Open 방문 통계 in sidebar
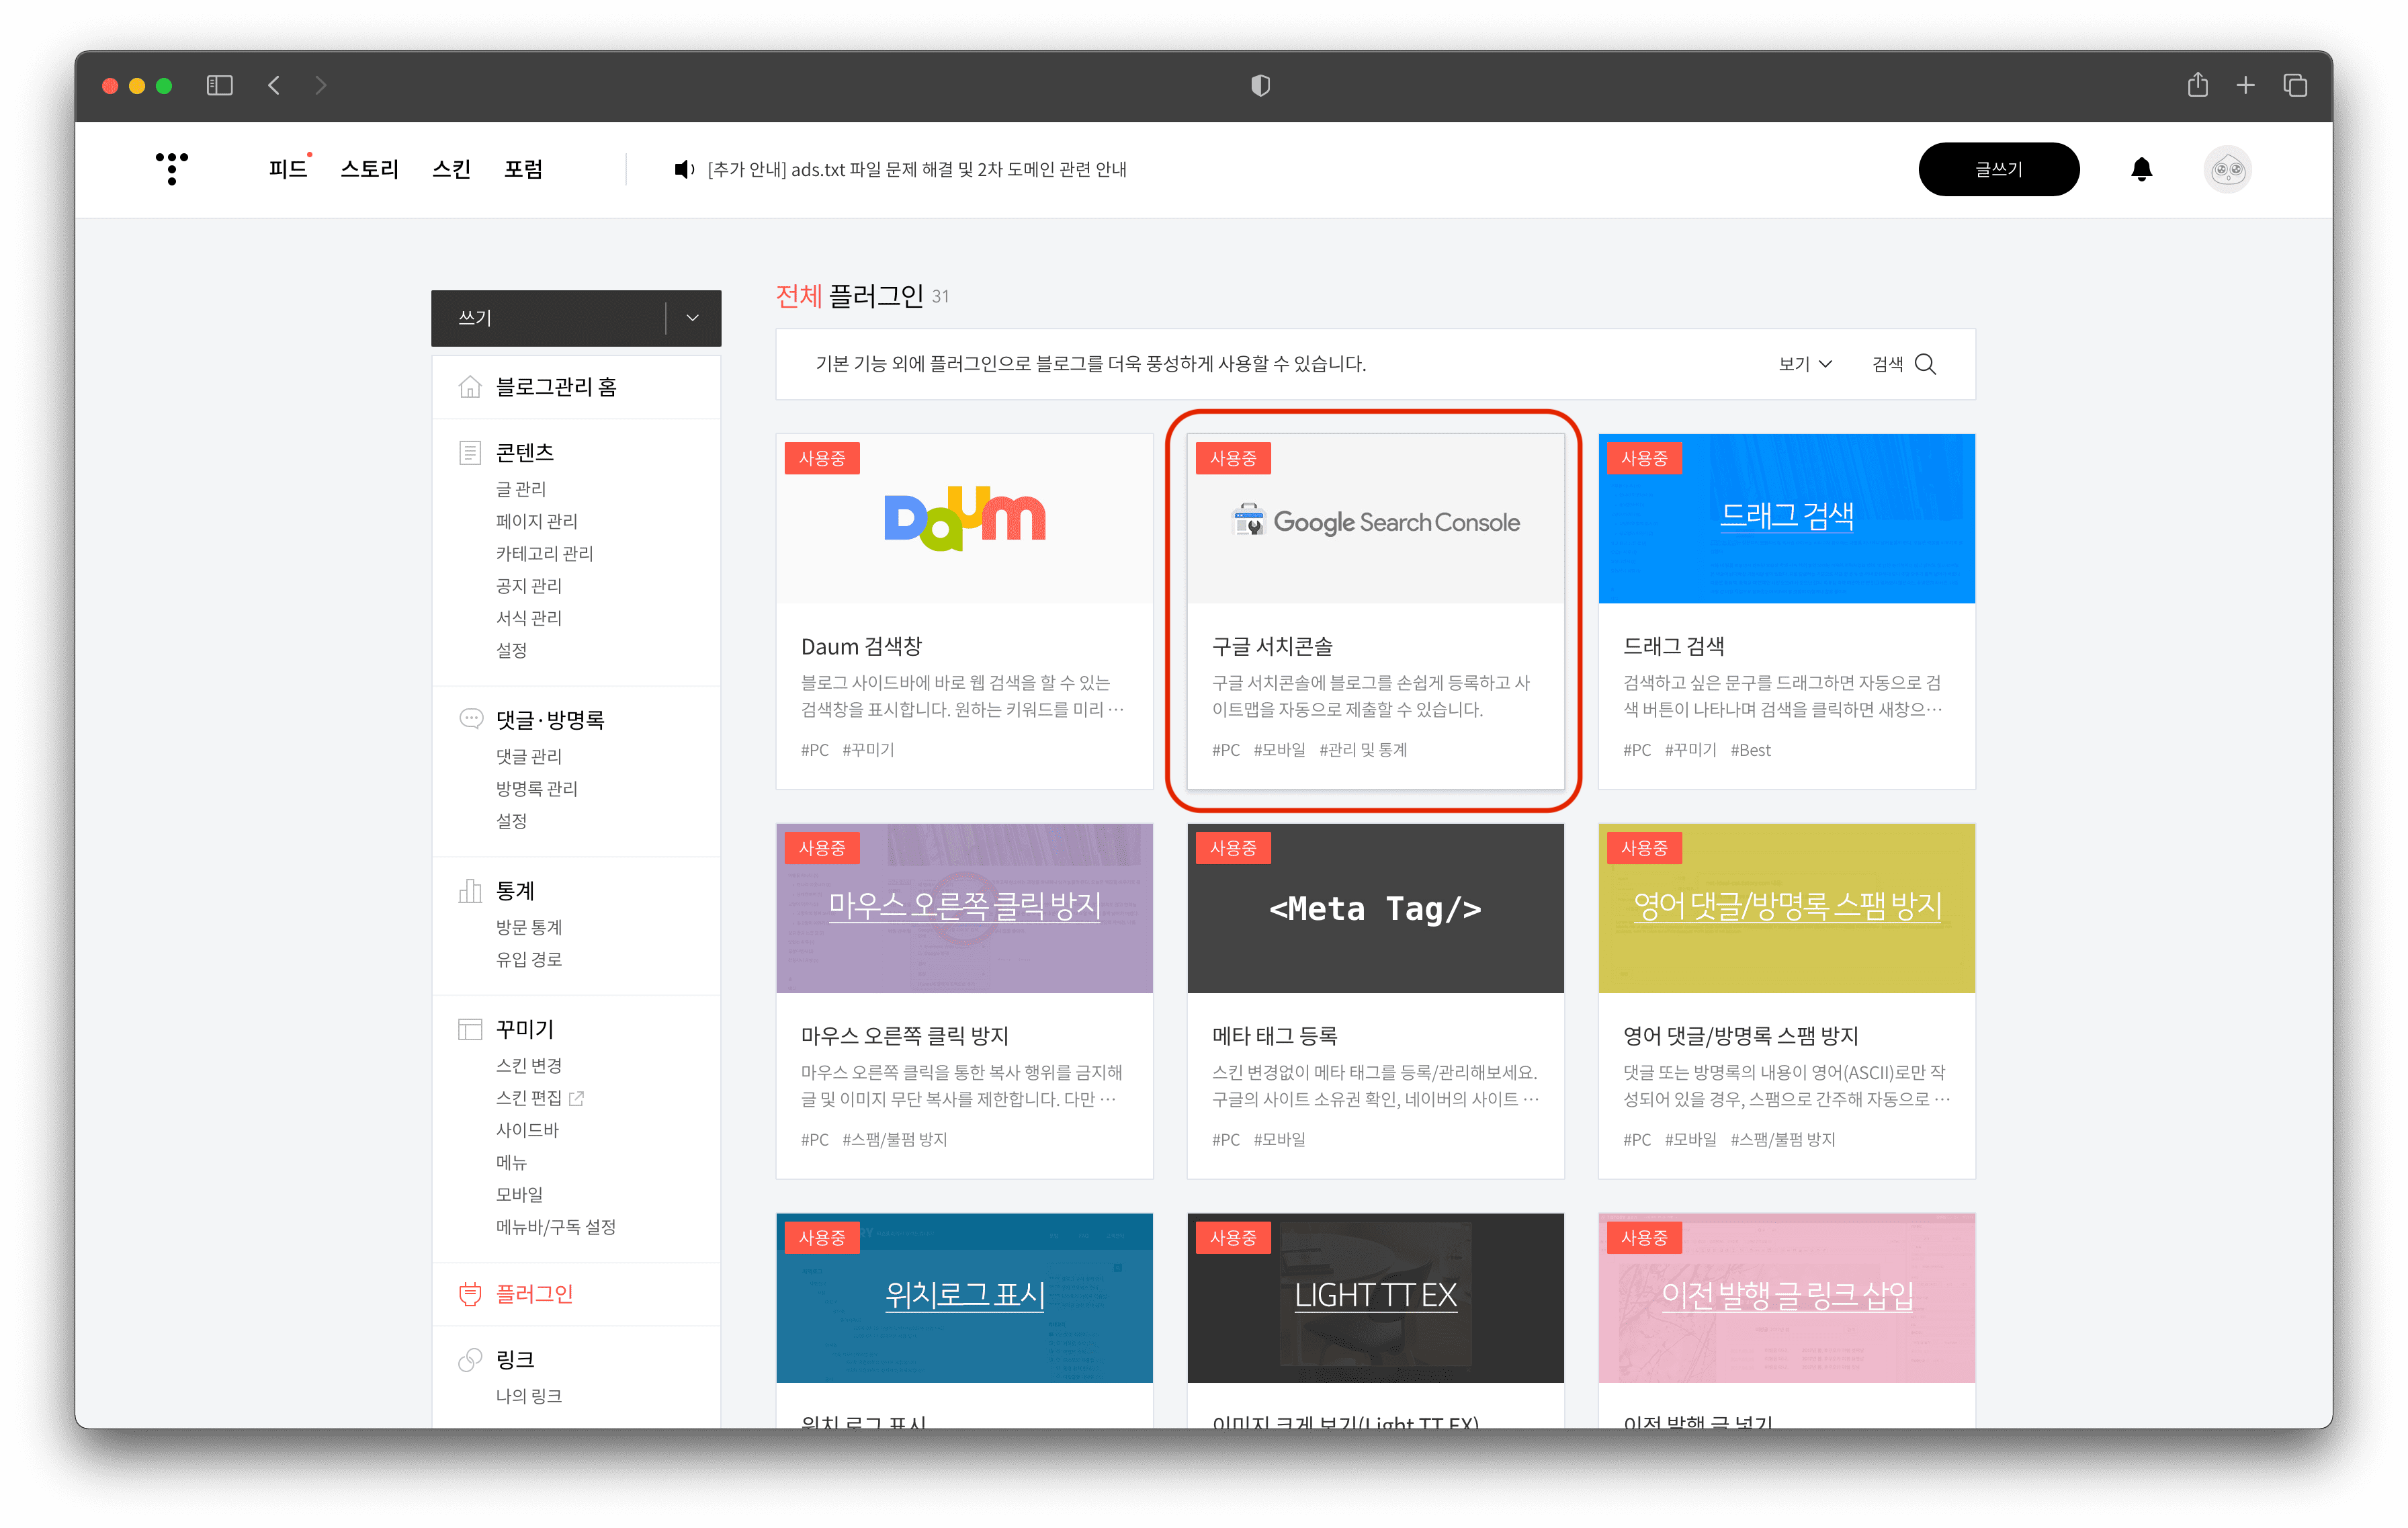Viewport: 2408px width, 1528px height. 529,927
